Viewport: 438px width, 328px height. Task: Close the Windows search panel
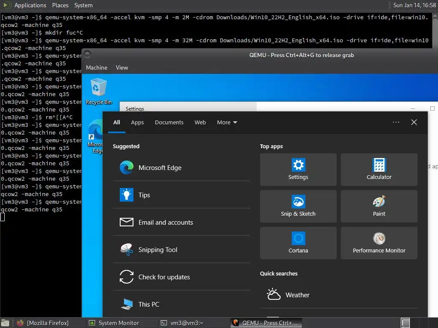414,122
